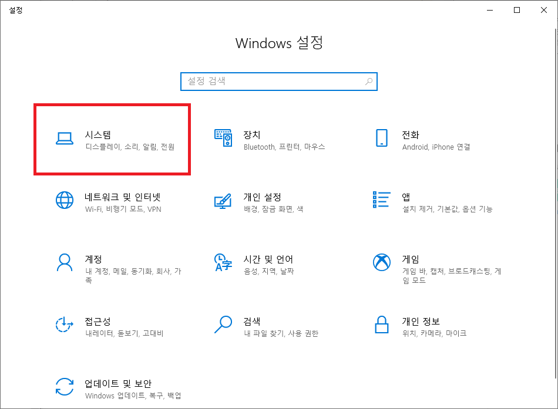Click the text Bluetooth, 프린터, 마우스
Viewport: 558px width, 409px height.
(x=284, y=147)
